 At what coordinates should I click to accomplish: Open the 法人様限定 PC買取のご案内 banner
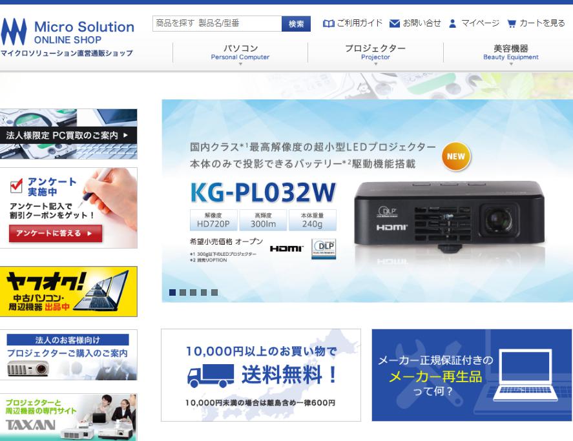68,134
